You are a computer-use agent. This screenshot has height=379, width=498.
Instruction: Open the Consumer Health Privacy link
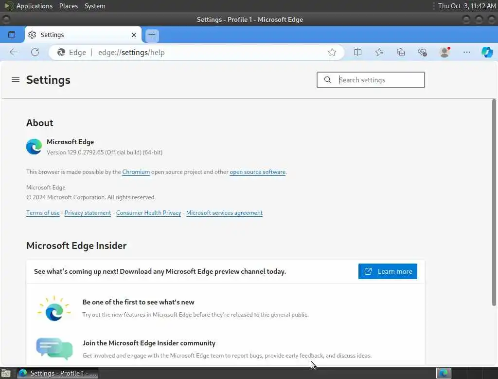[149, 213]
